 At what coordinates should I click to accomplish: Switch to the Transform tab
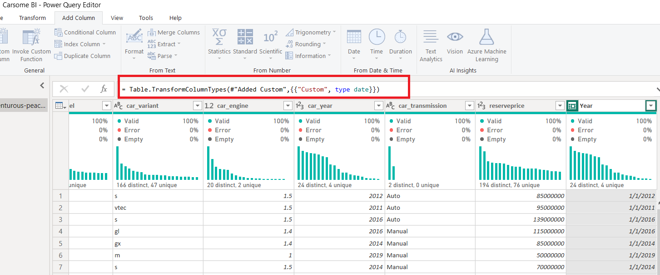tap(32, 18)
